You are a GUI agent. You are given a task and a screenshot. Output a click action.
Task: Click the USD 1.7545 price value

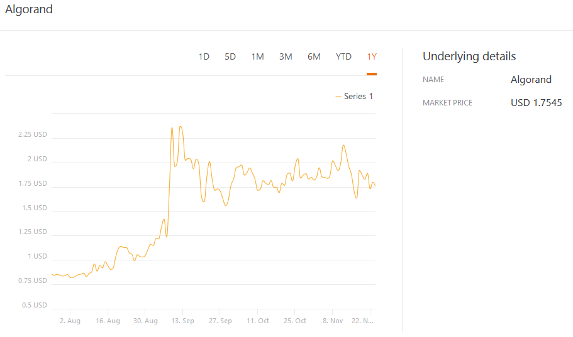(536, 103)
